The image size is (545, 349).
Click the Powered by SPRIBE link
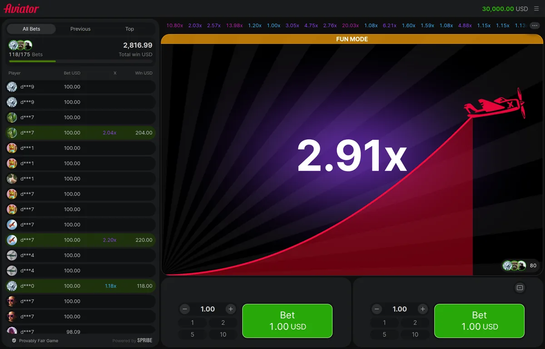click(x=133, y=340)
